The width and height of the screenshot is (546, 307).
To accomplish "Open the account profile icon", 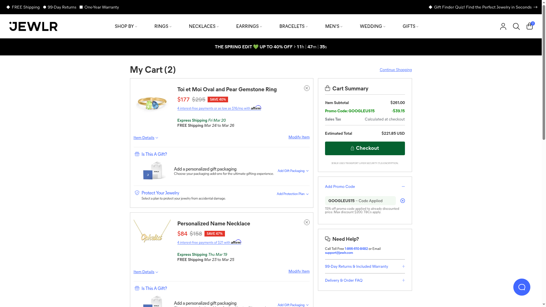I will coord(503,26).
